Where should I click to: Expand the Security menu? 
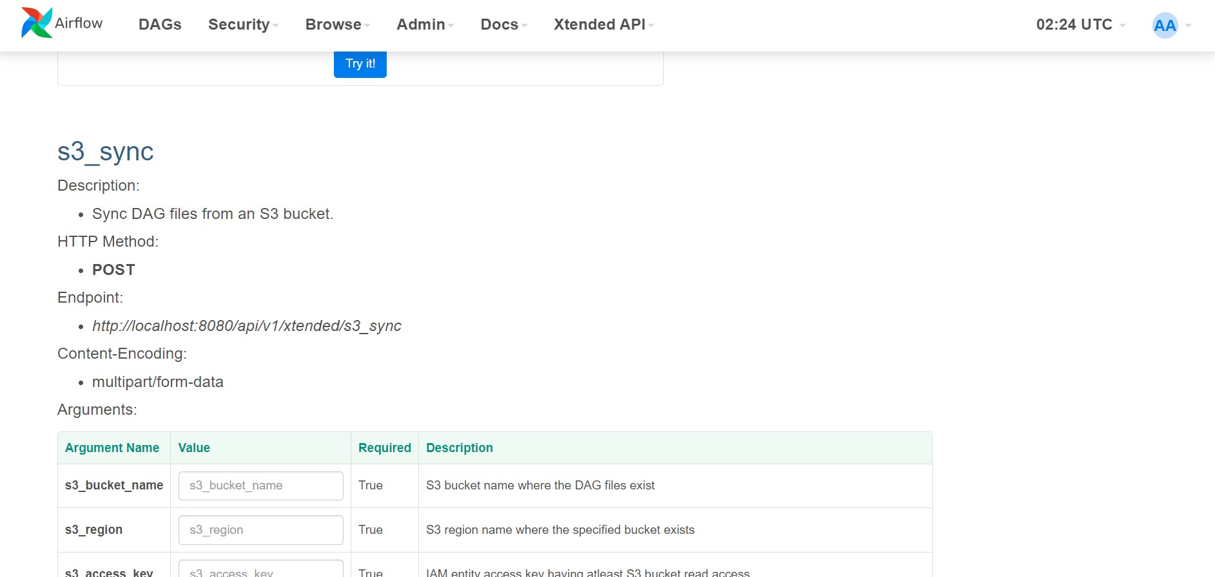pos(243,24)
